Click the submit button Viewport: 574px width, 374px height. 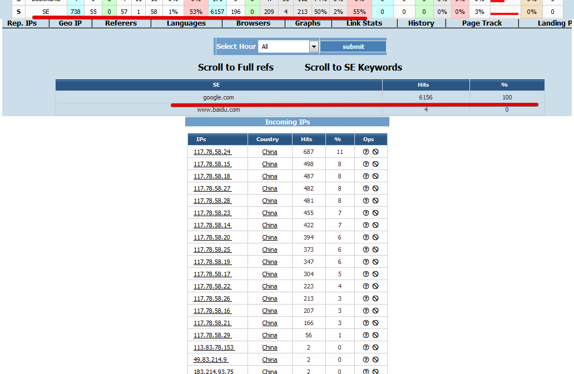tap(353, 47)
